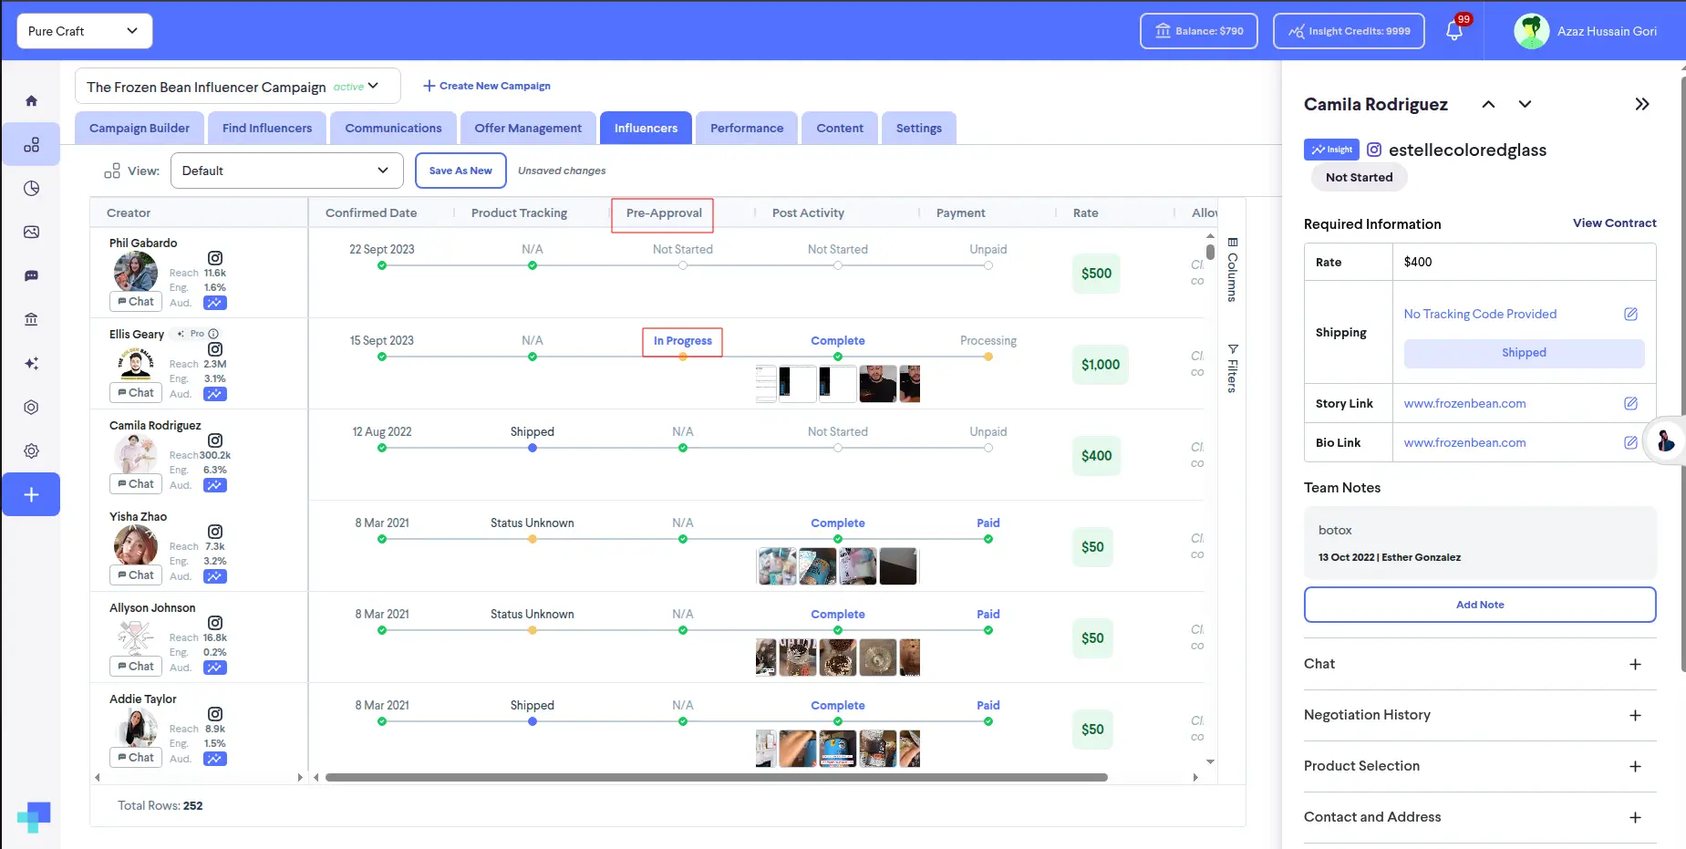
Task: Open the notifications bell icon
Action: coord(1454,31)
